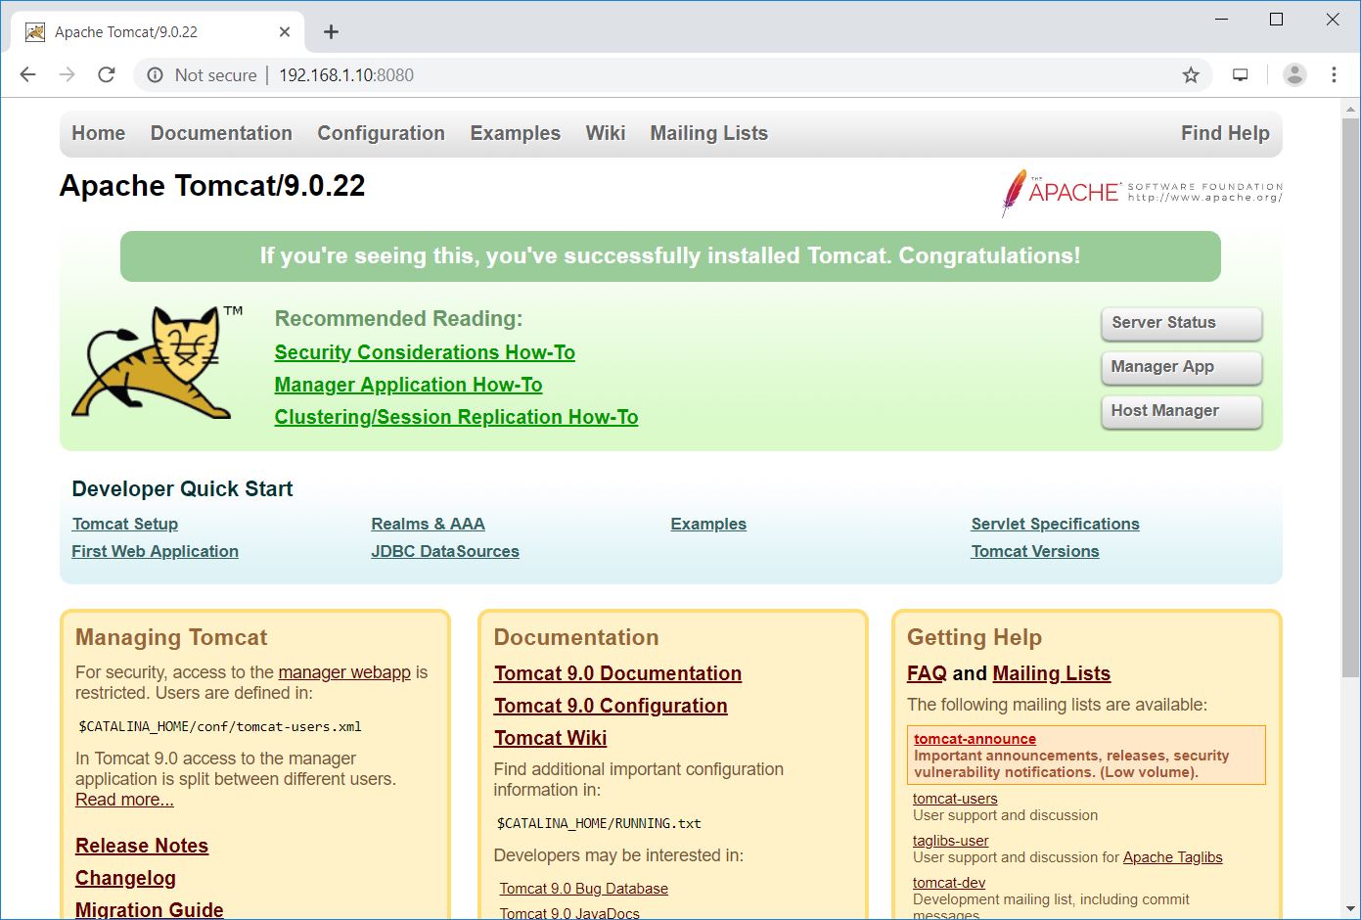Open Tomcat Versions link
Image resolution: width=1361 pixels, height=920 pixels.
pyautogui.click(x=1034, y=551)
